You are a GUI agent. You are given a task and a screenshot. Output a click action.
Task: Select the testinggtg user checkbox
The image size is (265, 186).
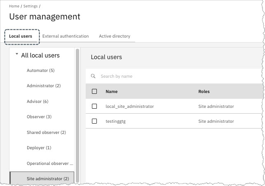coord(94,121)
